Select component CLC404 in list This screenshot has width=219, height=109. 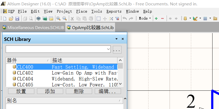62,79
